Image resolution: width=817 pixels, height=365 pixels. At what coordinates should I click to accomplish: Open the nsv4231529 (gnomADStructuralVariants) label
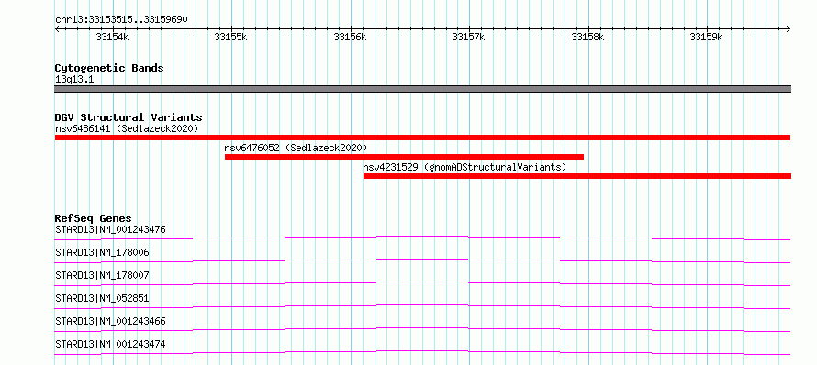(x=464, y=168)
